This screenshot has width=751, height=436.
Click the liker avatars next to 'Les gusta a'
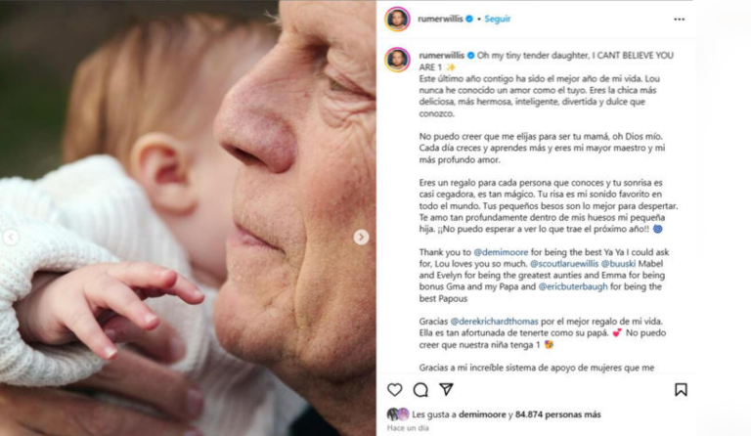pos(398,414)
